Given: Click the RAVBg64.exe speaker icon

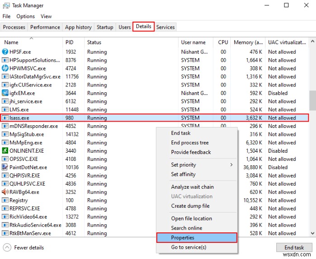Looking at the screenshot, I should 5,192.
